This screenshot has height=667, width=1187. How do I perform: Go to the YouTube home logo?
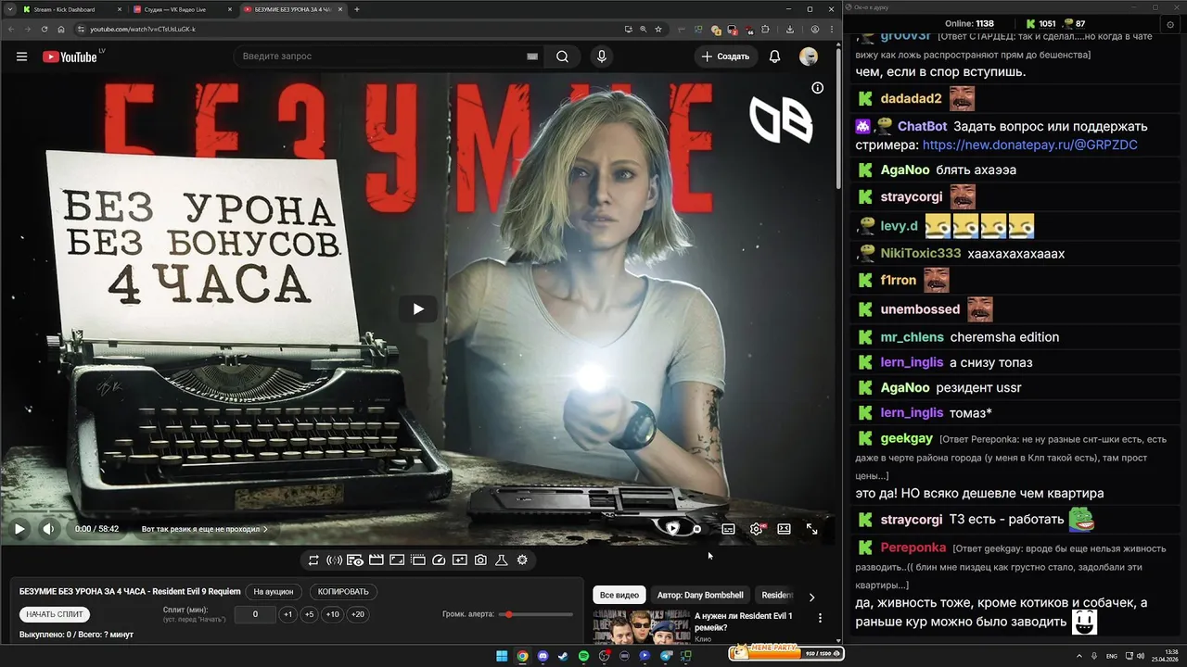tap(70, 57)
